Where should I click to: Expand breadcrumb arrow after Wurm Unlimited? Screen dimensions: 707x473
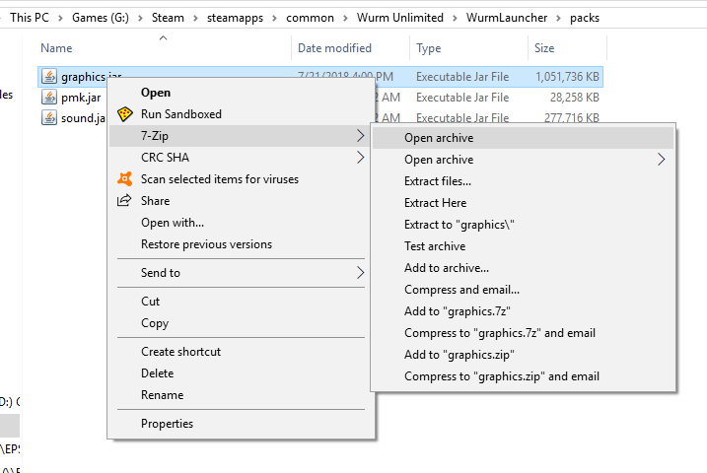point(455,18)
